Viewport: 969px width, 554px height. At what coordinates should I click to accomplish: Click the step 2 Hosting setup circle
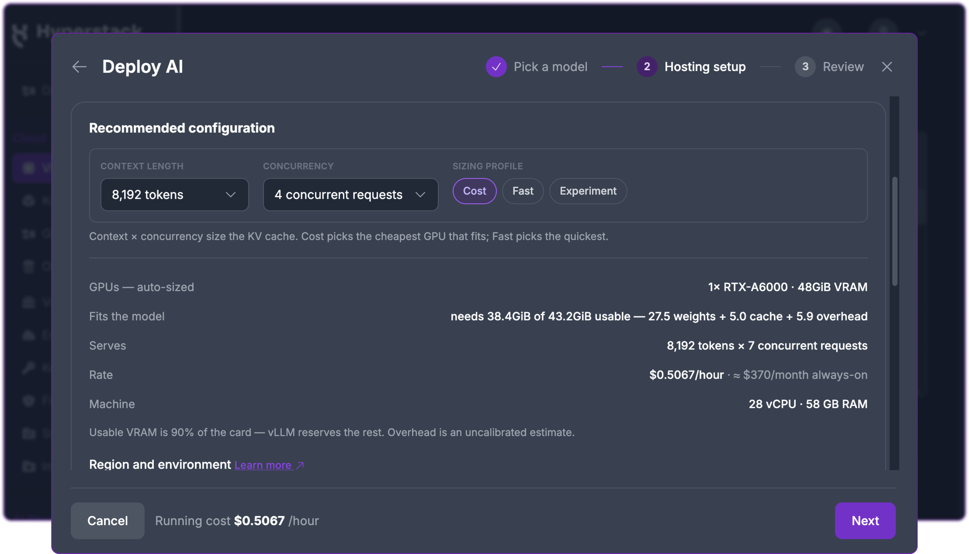(x=647, y=66)
